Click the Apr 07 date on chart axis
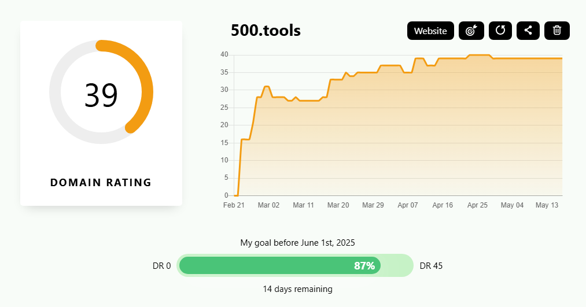Image resolution: width=586 pixels, height=307 pixels. tap(408, 205)
